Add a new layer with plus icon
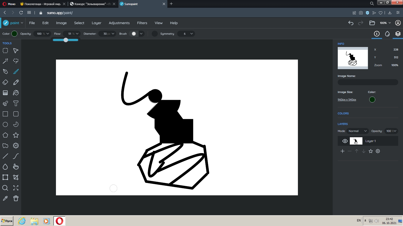This screenshot has height=226, width=403. point(342,151)
